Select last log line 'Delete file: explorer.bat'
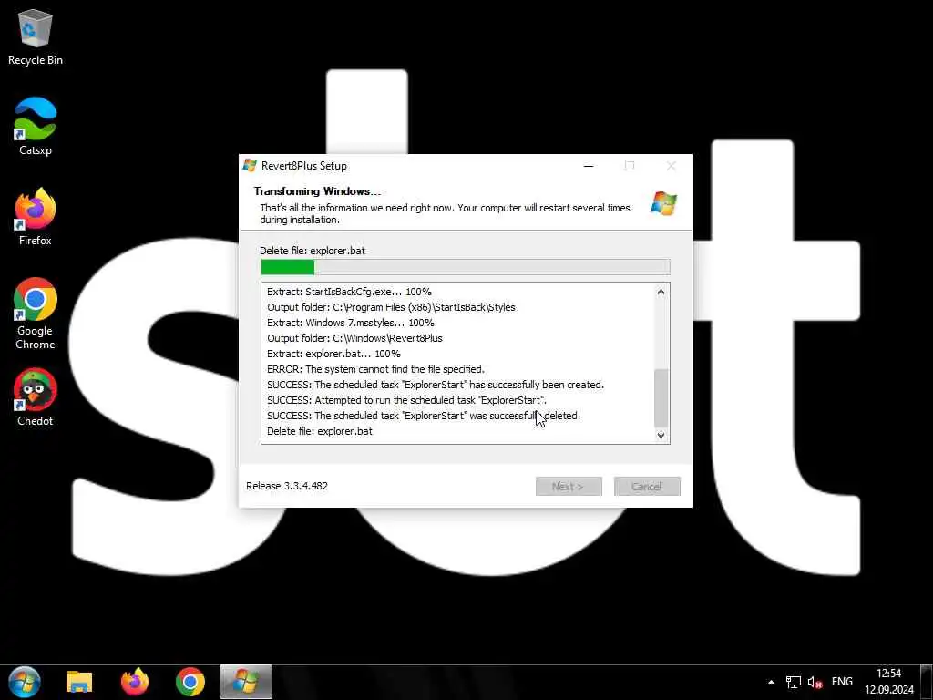The image size is (933, 700). tap(320, 431)
